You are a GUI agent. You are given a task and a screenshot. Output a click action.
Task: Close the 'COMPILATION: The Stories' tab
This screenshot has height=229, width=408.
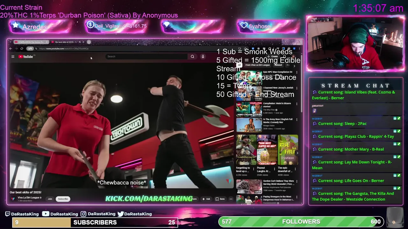click(47, 42)
